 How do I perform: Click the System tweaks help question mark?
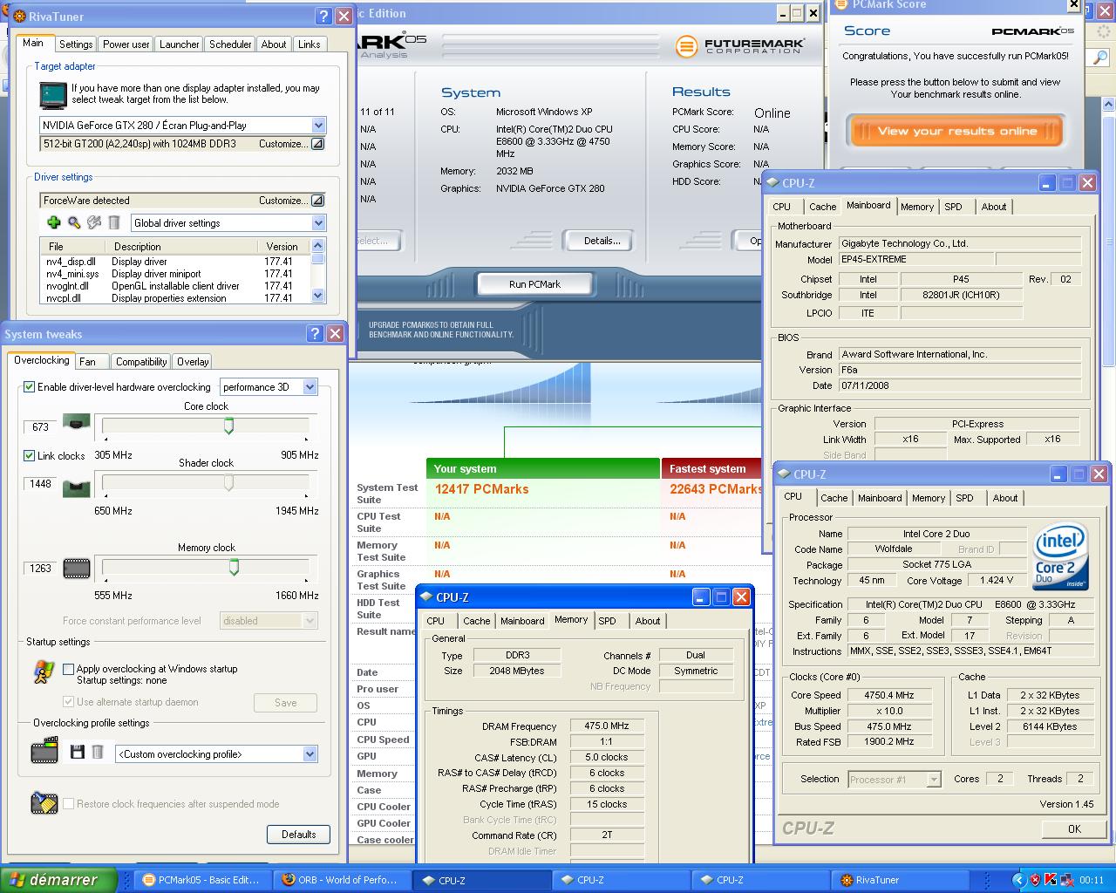[315, 333]
